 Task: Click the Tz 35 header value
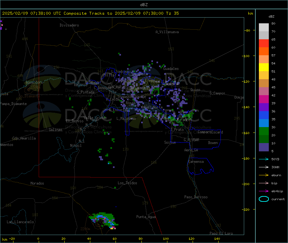point(172,13)
